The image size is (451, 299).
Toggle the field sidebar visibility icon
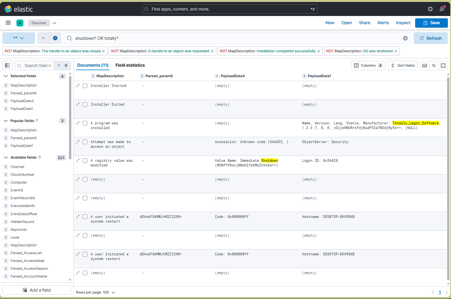coord(7,65)
